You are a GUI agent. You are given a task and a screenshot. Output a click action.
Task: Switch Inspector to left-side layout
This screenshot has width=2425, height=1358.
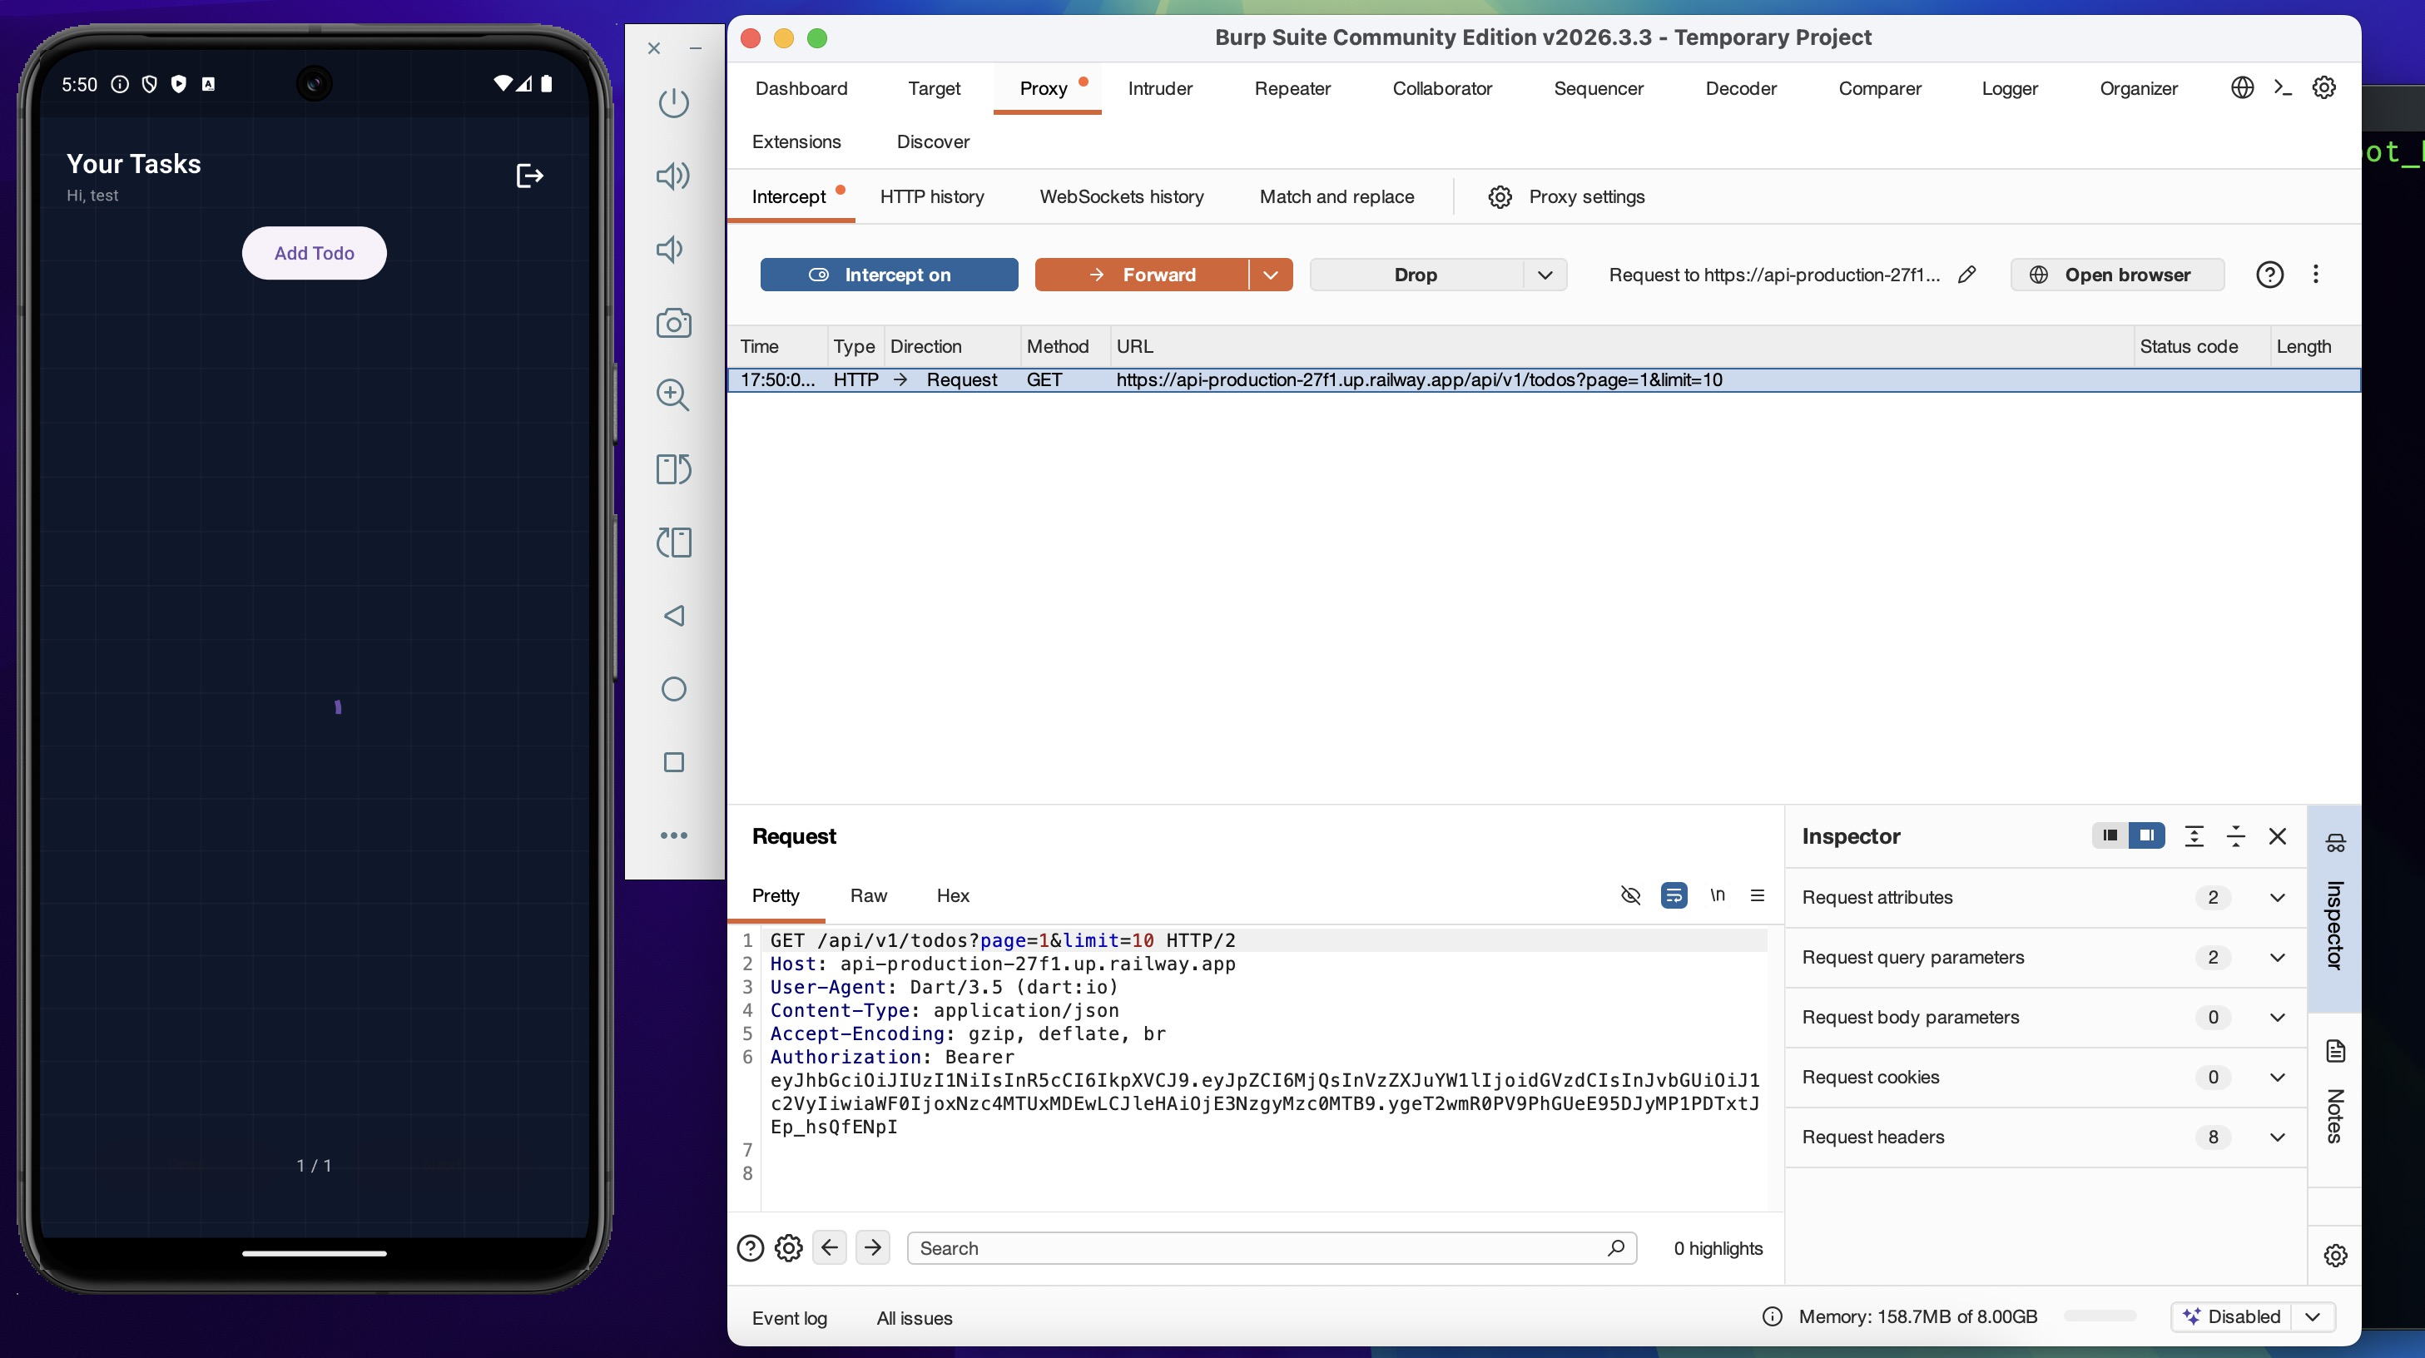(2110, 835)
